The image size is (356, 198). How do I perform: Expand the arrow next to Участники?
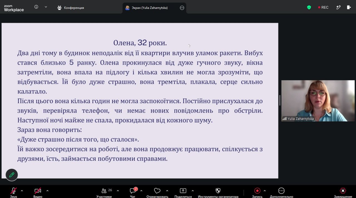[x=118, y=191]
